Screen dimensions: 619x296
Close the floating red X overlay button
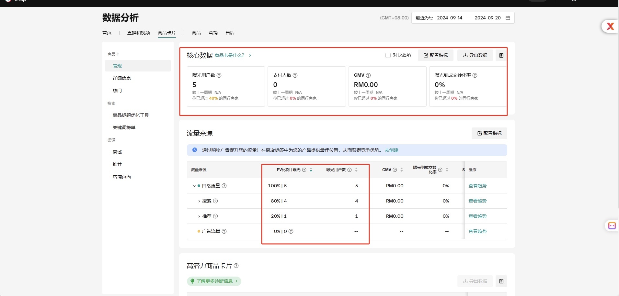pyautogui.click(x=610, y=26)
